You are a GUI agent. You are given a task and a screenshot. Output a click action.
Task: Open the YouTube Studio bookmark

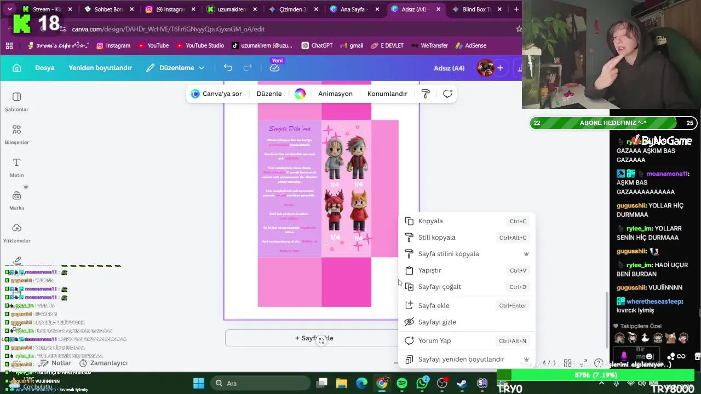click(200, 45)
